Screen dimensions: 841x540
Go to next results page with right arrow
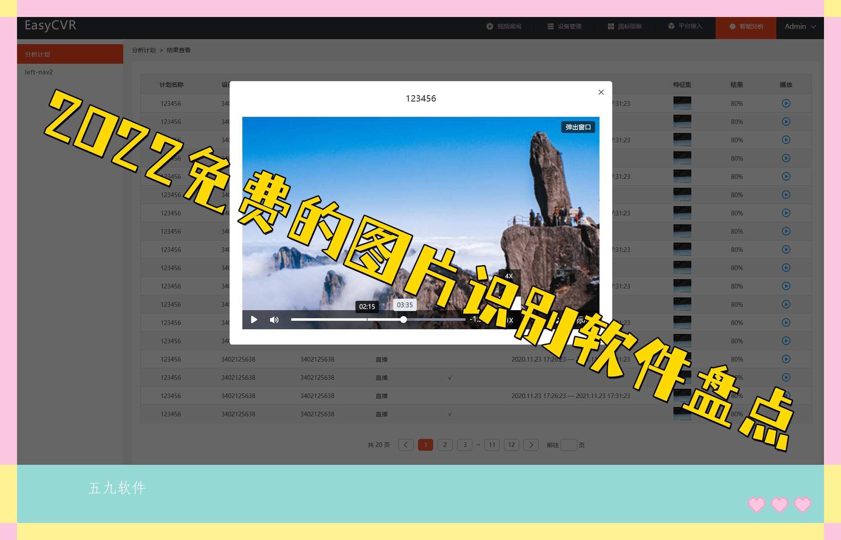click(531, 444)
